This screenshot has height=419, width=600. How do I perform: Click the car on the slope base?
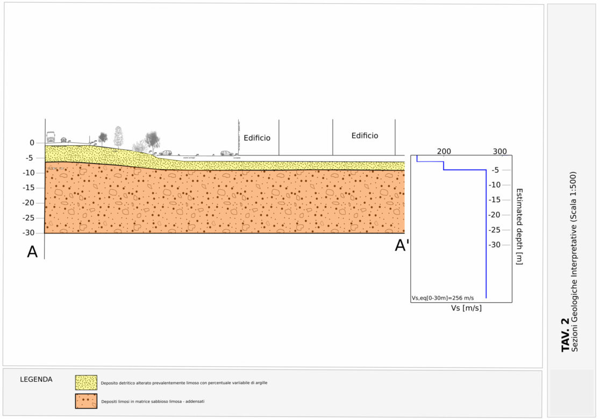coord(165,153)
